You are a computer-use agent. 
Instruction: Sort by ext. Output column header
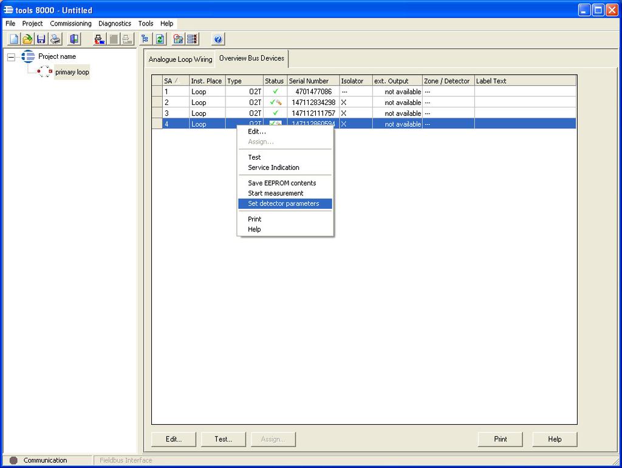(x=397, y=81)
